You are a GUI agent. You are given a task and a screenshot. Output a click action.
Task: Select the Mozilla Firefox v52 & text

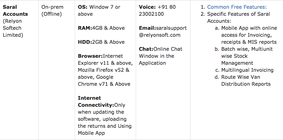(x=103, y=70)
